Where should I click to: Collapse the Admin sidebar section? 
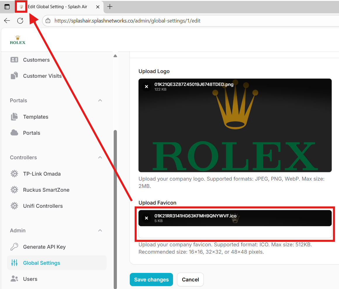coord(100,231)
